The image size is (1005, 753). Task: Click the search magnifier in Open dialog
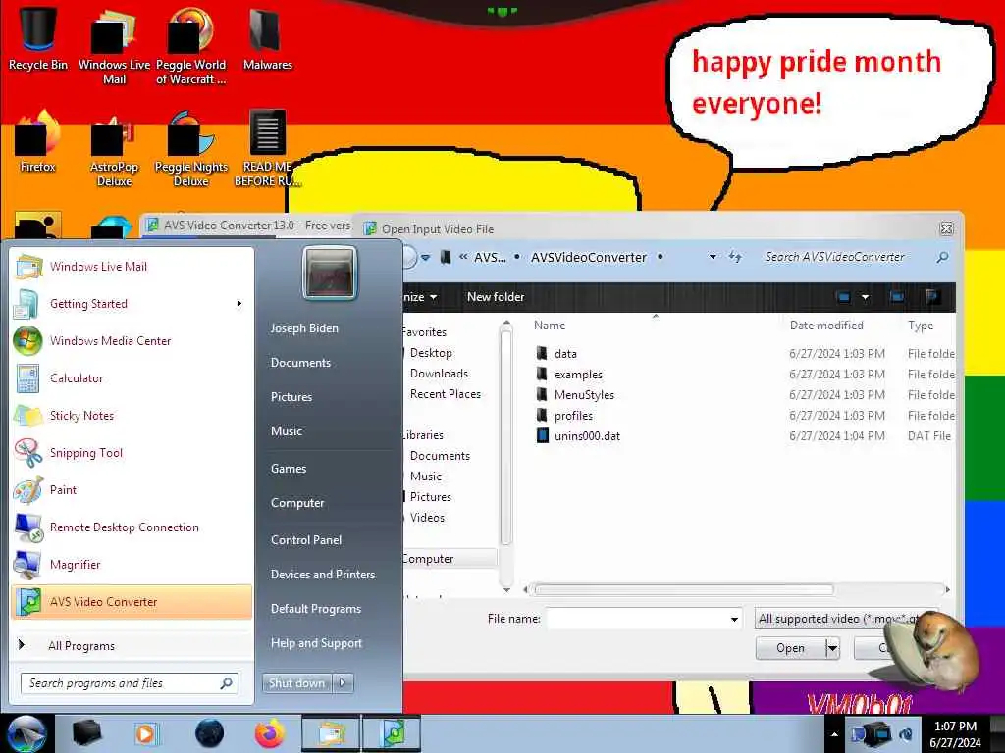click(x=942, y=258)
